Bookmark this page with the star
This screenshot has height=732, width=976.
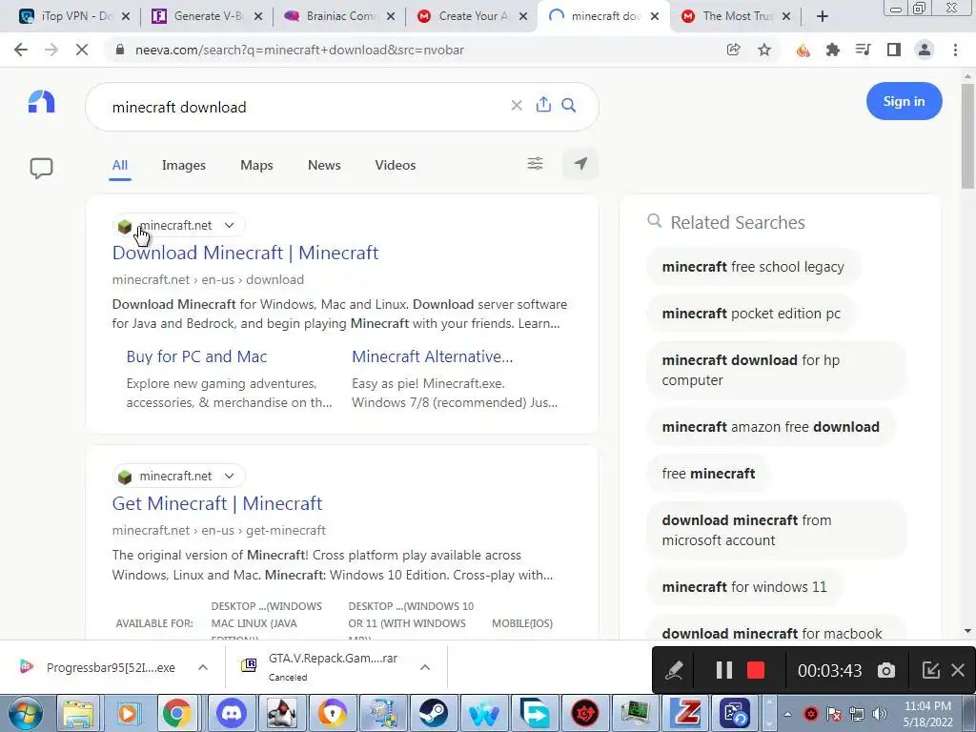click(764, 50)
